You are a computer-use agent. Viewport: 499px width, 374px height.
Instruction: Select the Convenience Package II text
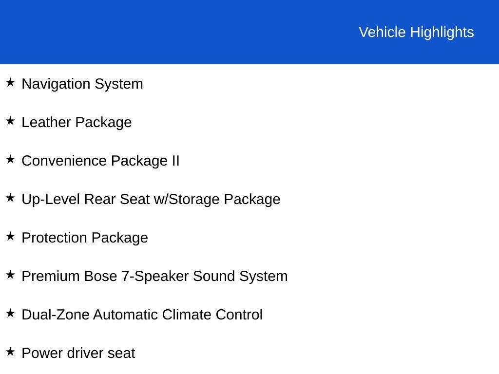[100, 161]
